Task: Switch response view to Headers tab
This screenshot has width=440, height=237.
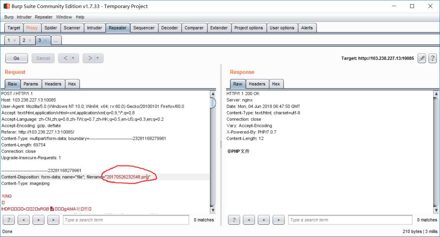Action: pyautogui.click(x=257, y=84)
